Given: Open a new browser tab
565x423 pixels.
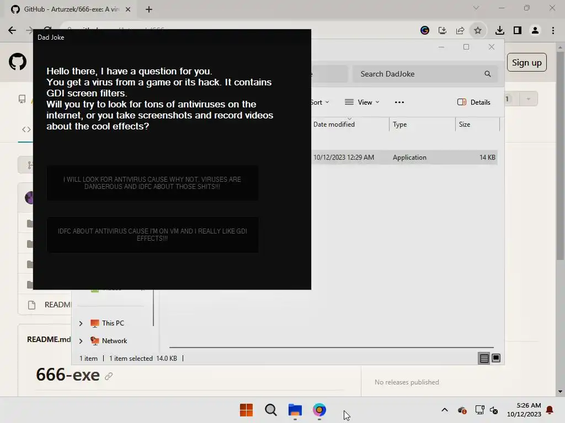Looking at the screenshot, I should tap(149, 9).
